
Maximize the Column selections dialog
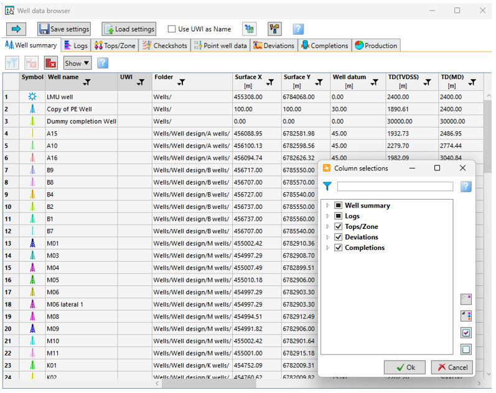437,168
